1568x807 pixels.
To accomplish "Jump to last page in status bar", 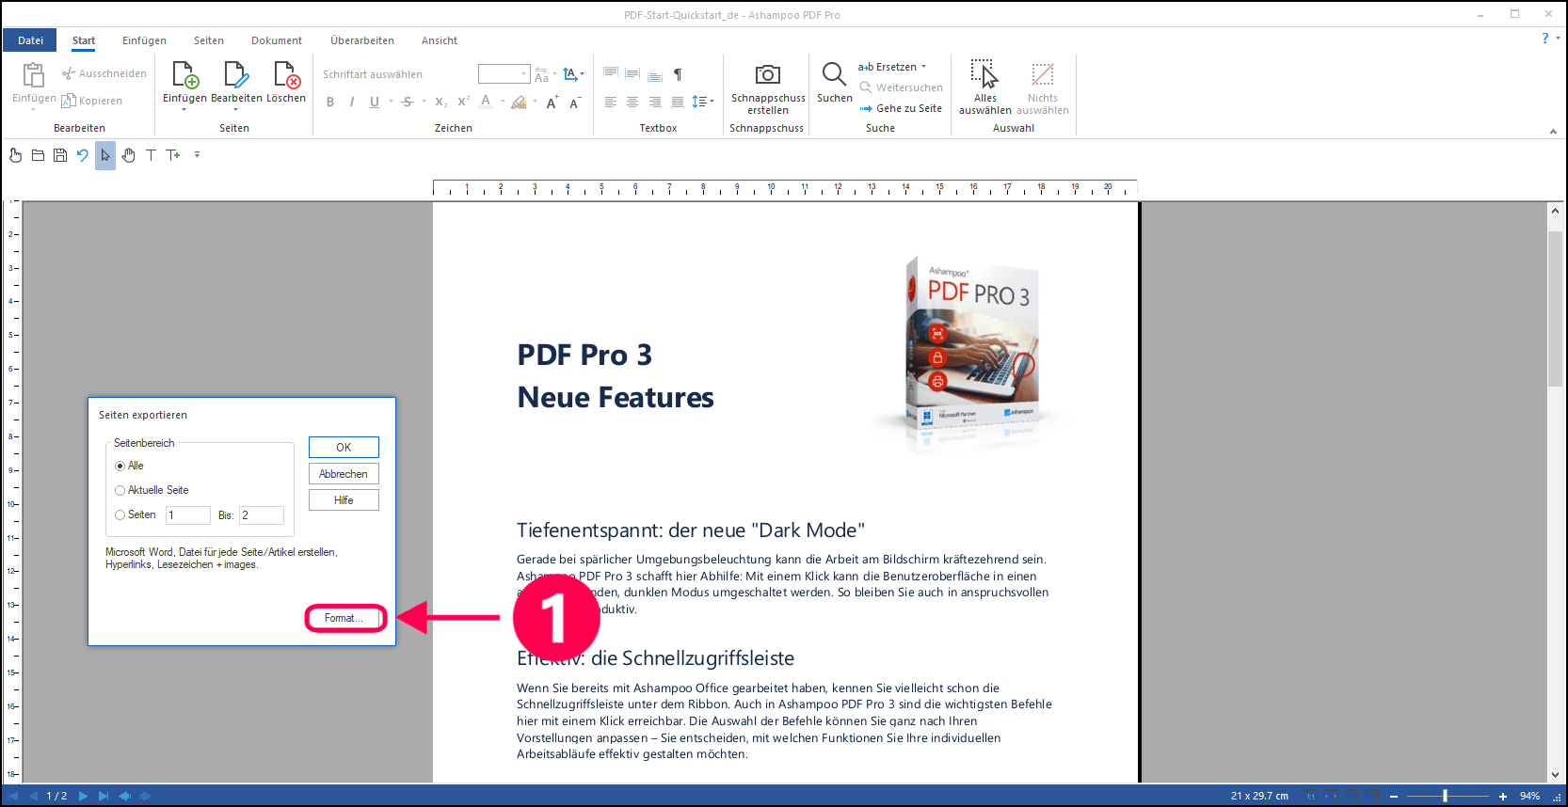I will coord(104,796).
